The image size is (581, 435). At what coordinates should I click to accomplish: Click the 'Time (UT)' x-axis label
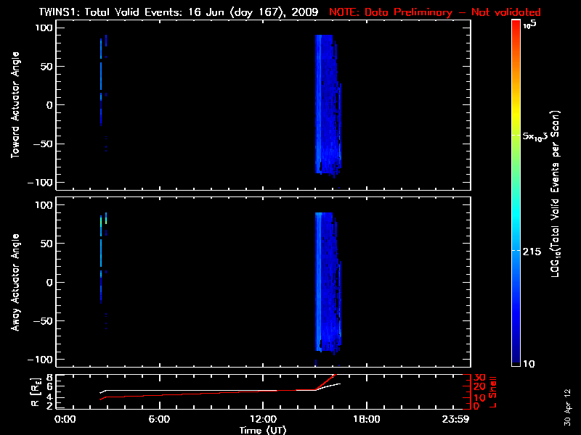point(263,430)
